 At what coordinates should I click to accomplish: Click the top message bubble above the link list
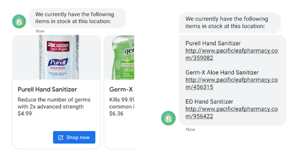(229, 22)
